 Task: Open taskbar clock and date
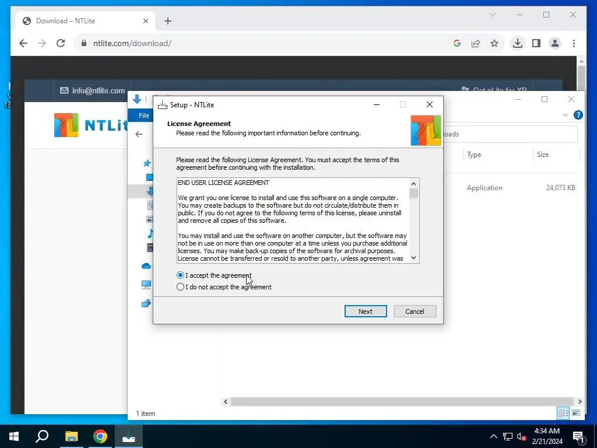coord(547,436)
